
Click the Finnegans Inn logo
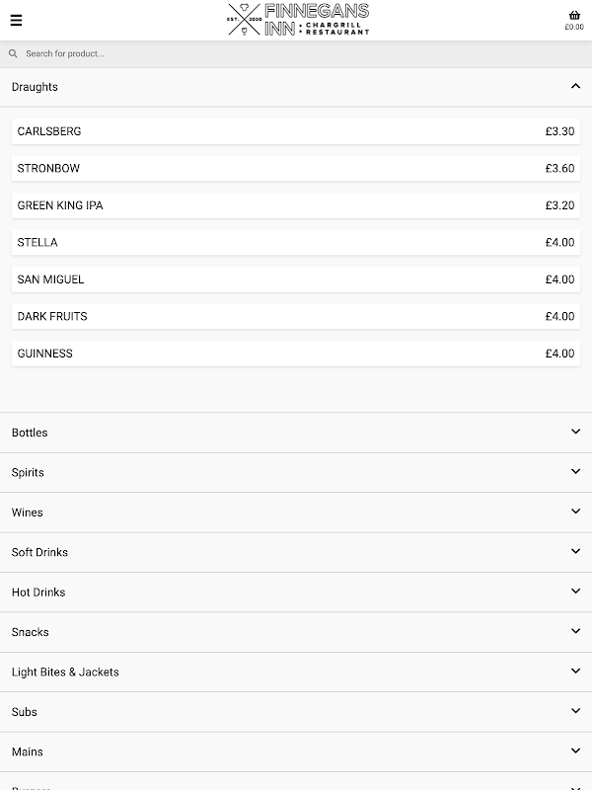(x=297, y=20)
